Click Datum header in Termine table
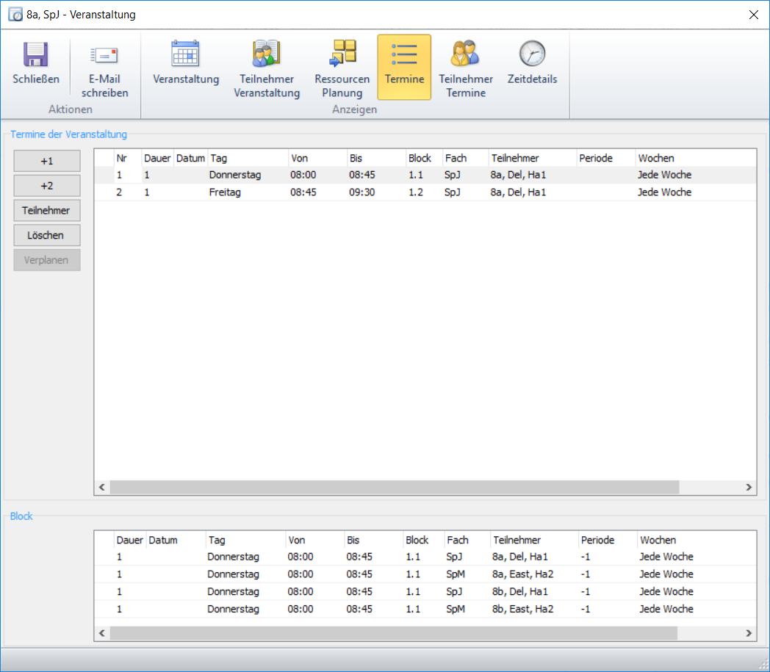 [x=190, y=158]
